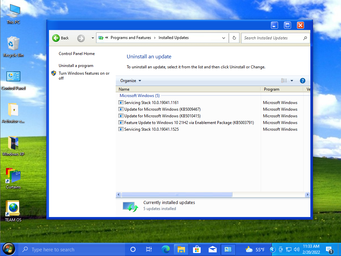
Task: Click the horizontal scrollbar thumb
Action: [177, 194]
